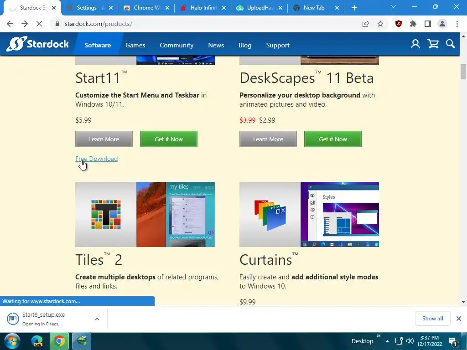Open Edge Canary from the taskbar
467x350 pixels.
tap(37, 341)
